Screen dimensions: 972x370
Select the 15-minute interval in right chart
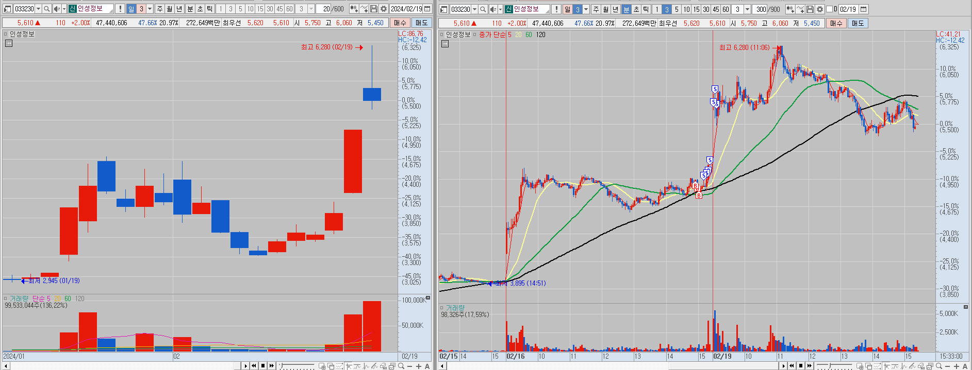[697, 9]
